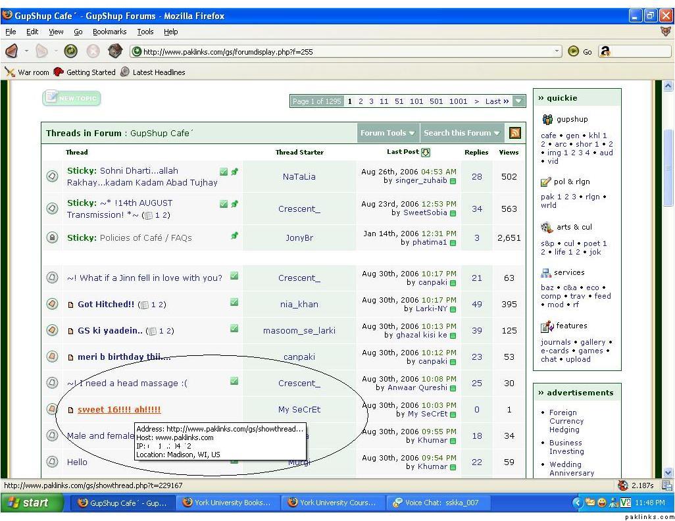Click the green check icon on Jinn thread row
Screen dimensions: 675x521
point(234,276)
